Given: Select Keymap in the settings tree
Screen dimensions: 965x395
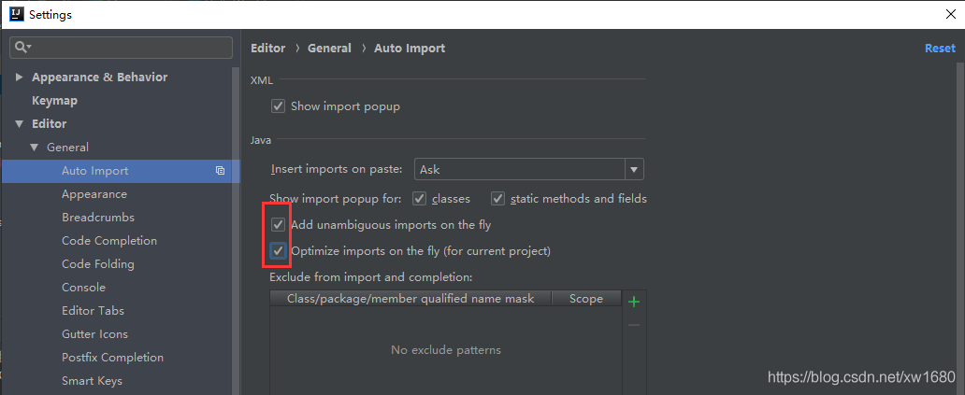Looking at the screenshot, I should (x=54, y=100).
